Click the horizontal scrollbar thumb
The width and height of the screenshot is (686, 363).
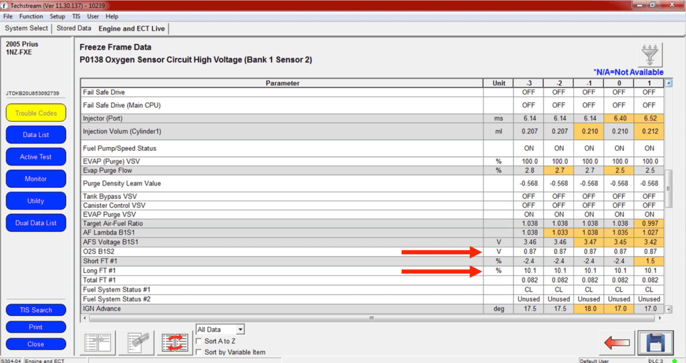(371, 317)
